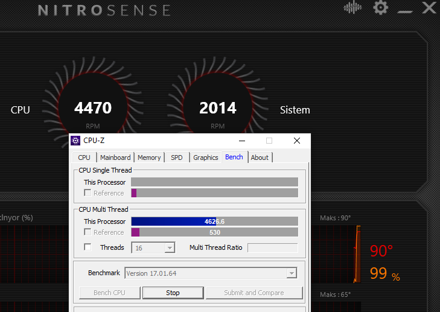Image resolution: width=440 pixels, height=312 pixels.
Task: Minimize the NitroSense window
Action: (405, 11)
